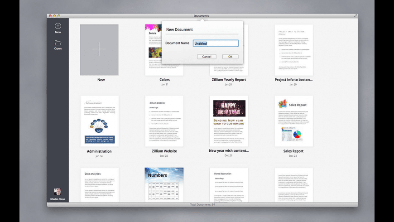
Task: Click the 'Dec 26' date text
Action: [228, 155]
